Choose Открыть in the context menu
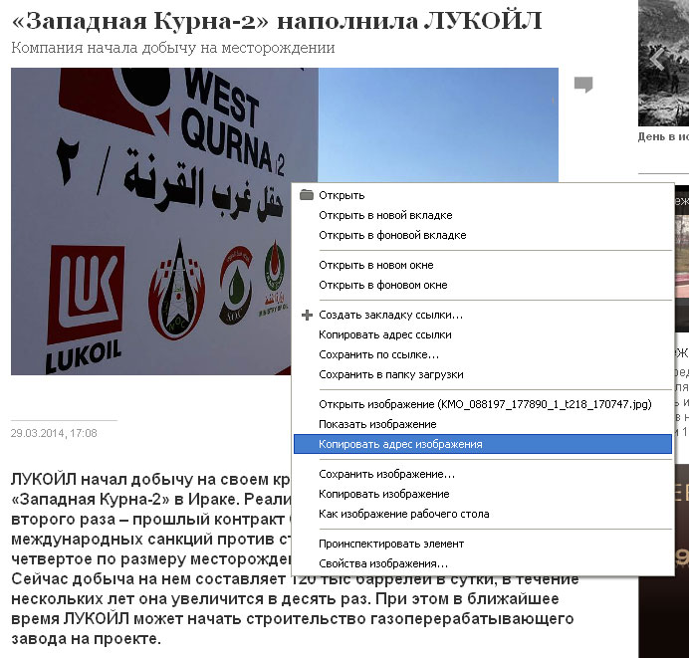 483,195
